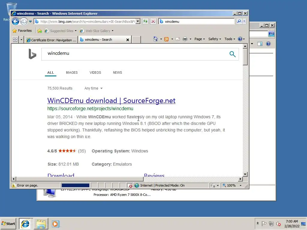Switch to Certificate Error: Navigation tab
Viewport: 307px width, 230px height.
point(51,40)
